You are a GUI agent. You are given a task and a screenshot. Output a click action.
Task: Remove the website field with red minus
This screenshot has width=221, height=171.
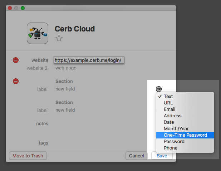tap(16, 60)
